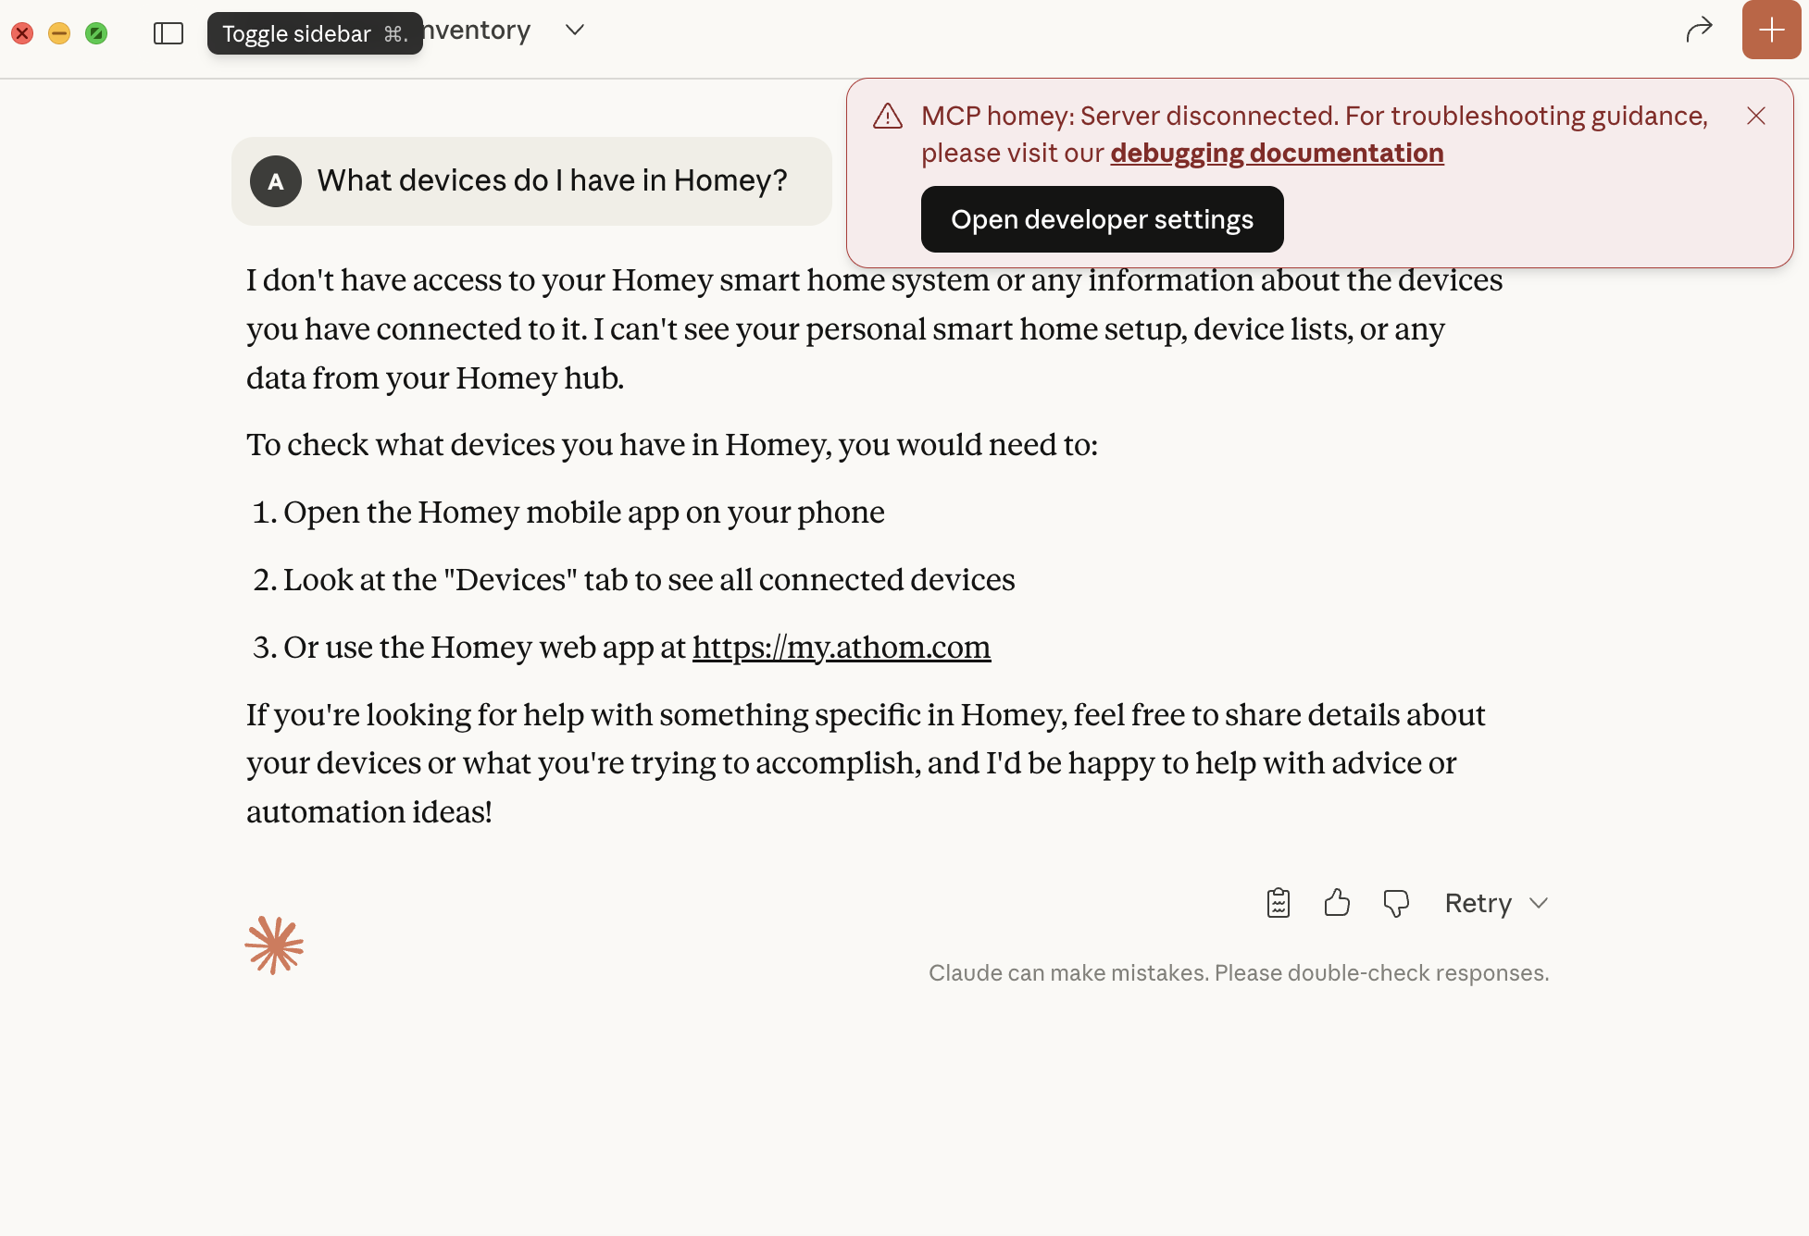The width and height of the screenshot is (1809, 1236).
Task: Open the chat title dropdown chevron
Action: click(575, 31)
